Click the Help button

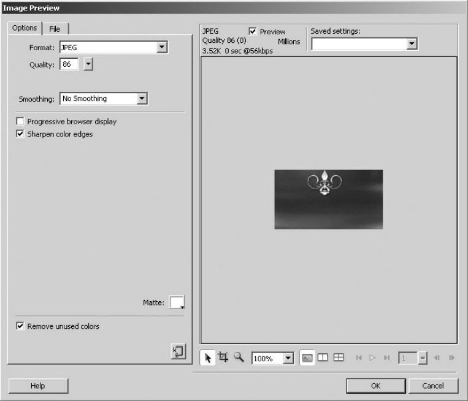click(x=38, y=386)
